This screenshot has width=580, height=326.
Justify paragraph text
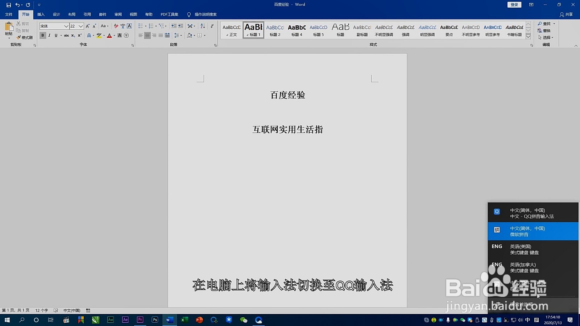point(161,35)
